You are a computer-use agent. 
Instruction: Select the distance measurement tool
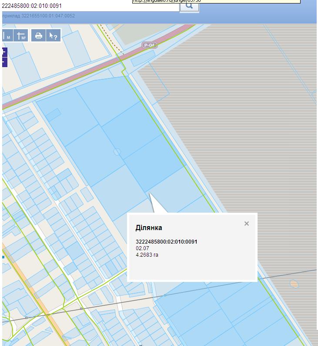tap(7, 36)
